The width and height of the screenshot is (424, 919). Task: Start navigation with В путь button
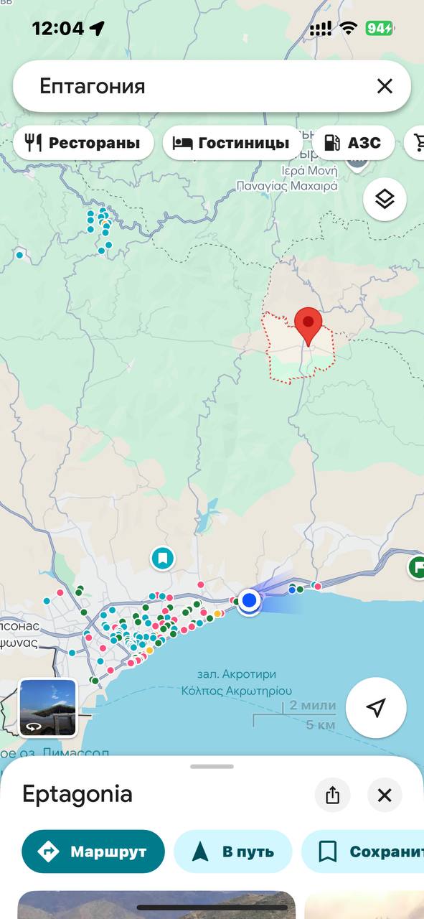(233, 852)
